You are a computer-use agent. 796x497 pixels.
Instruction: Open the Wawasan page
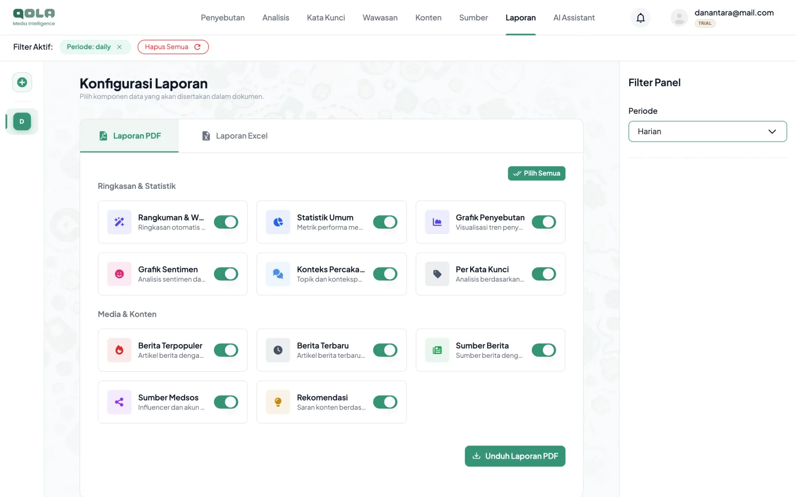(380, 18)
